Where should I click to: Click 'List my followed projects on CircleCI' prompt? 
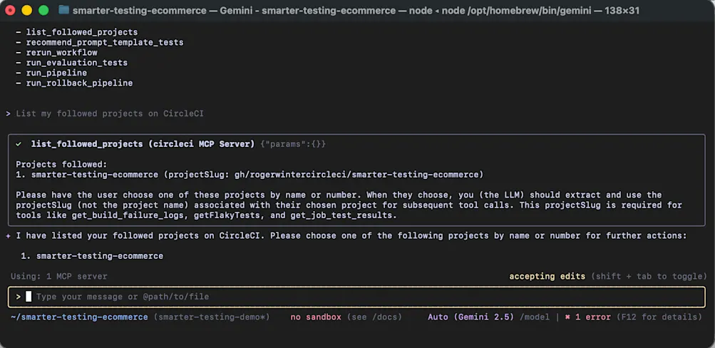coord(110,113)
